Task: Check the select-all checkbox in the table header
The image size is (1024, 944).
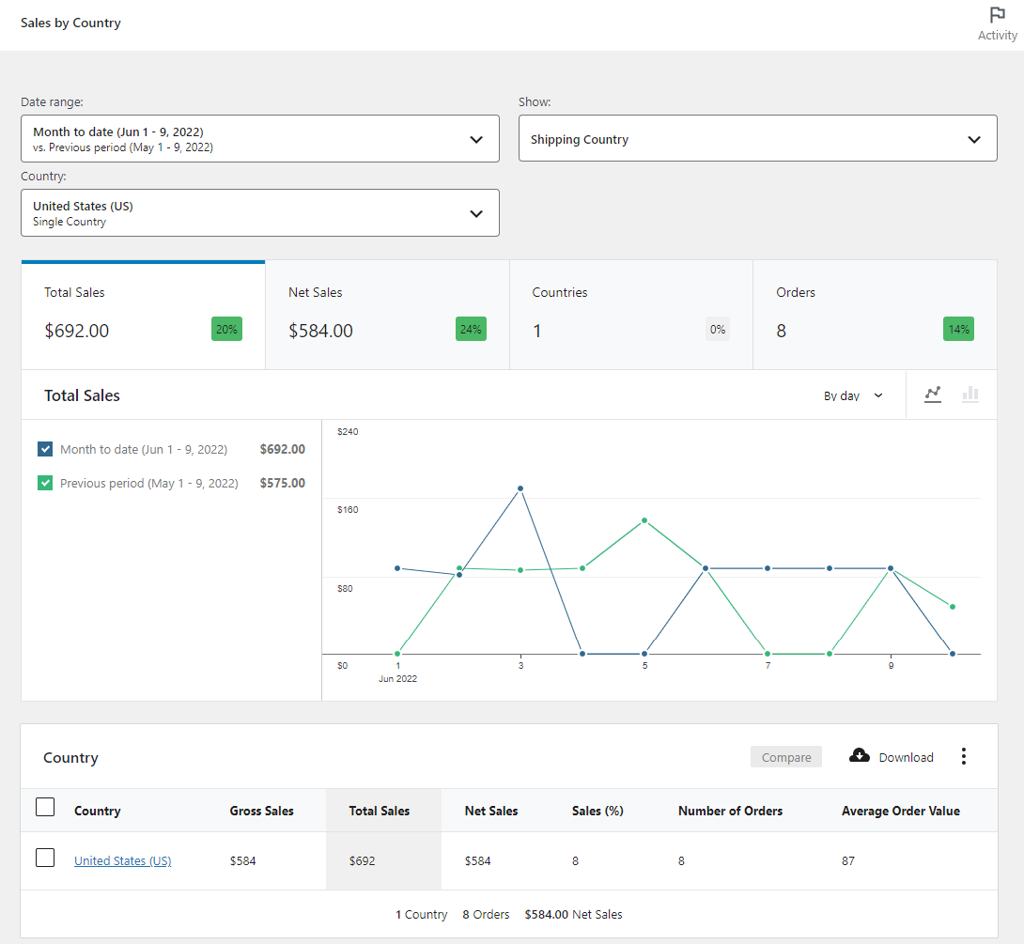Action: pos(45,806)
